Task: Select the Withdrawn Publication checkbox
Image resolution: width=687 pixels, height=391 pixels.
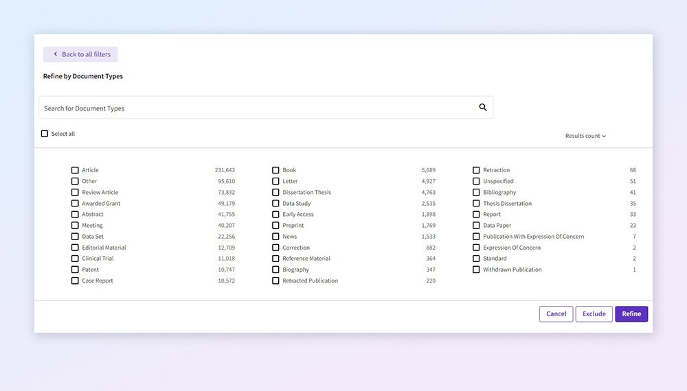Action: point(476,270)
